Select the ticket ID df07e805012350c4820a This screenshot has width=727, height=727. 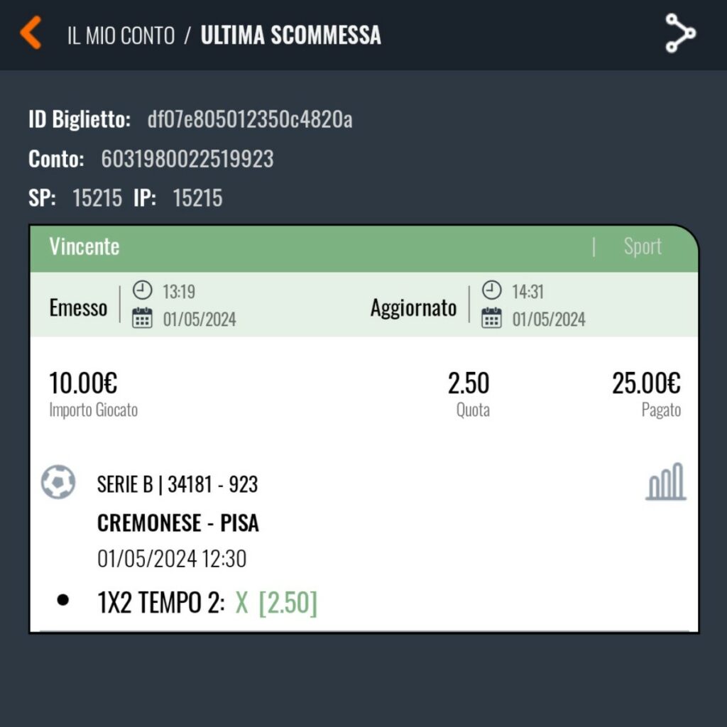[x=249, y=119]
